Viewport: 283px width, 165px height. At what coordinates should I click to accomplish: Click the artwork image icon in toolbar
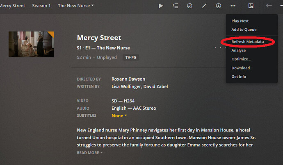(x=251, y=6)
